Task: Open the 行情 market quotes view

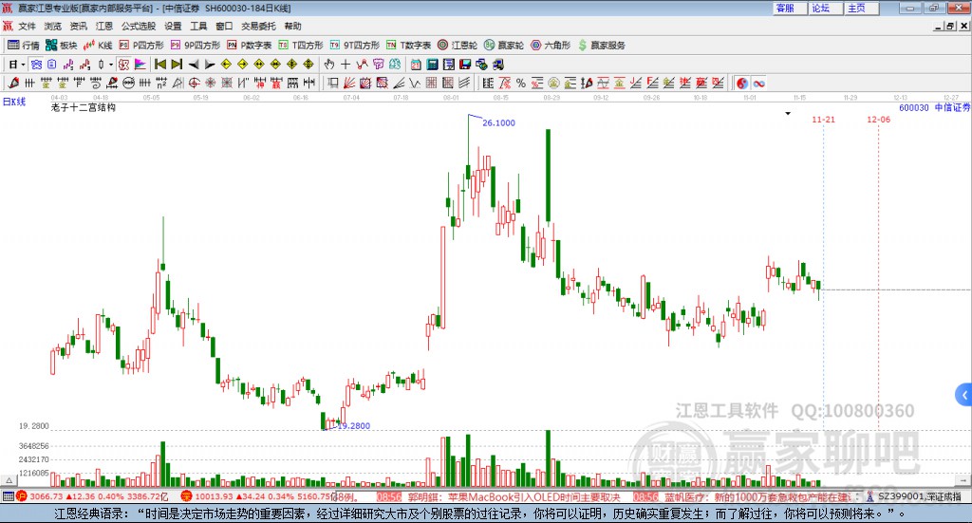Action: click(x=24, y=46)
